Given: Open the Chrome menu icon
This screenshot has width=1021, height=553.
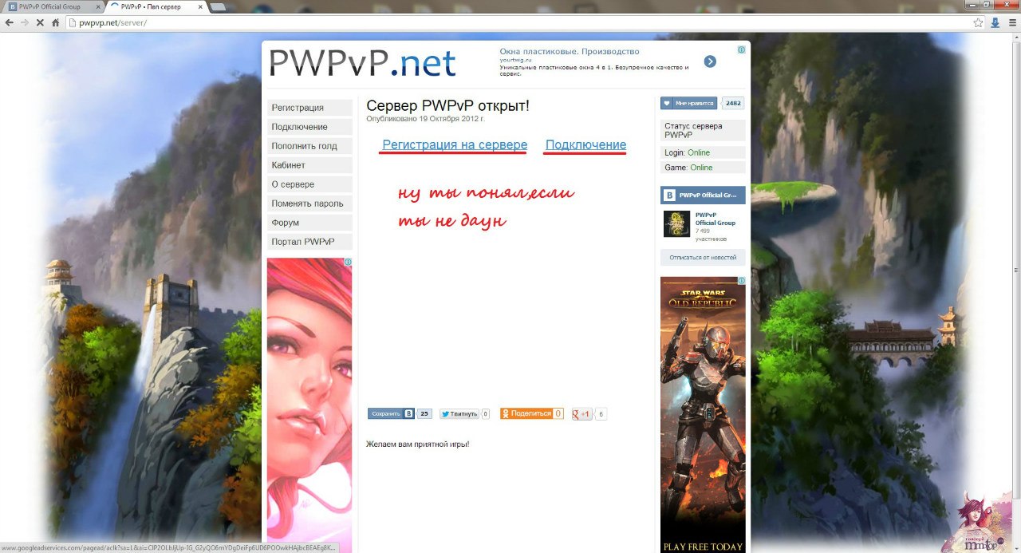Looking at the screenshot, I should [1011, 23].
